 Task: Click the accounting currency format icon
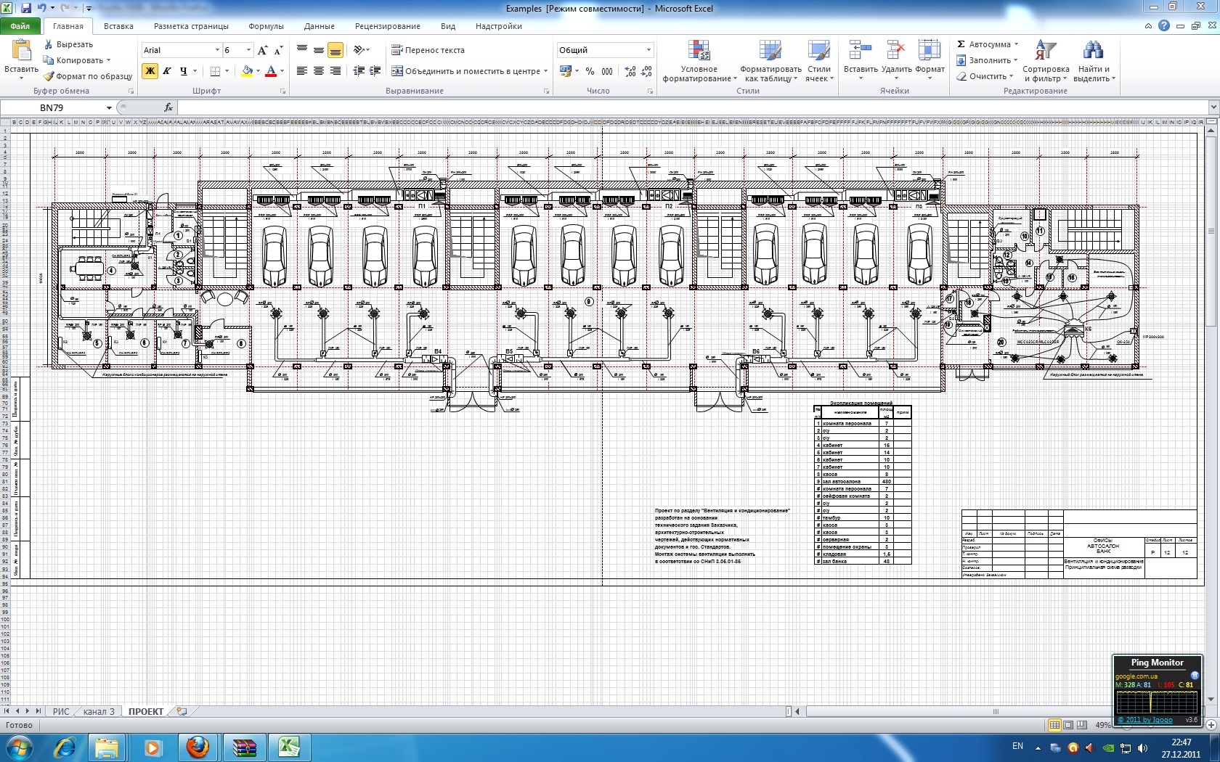566,71
